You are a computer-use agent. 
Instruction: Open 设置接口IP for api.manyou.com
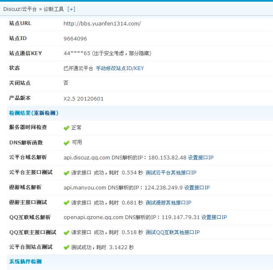(x=197, y=188)
